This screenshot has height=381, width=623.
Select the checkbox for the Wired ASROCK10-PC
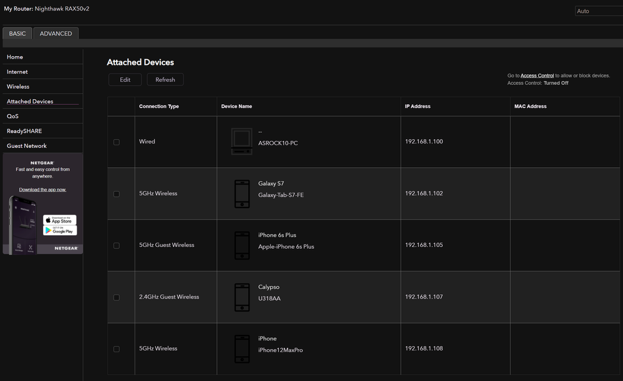[117, 142]
